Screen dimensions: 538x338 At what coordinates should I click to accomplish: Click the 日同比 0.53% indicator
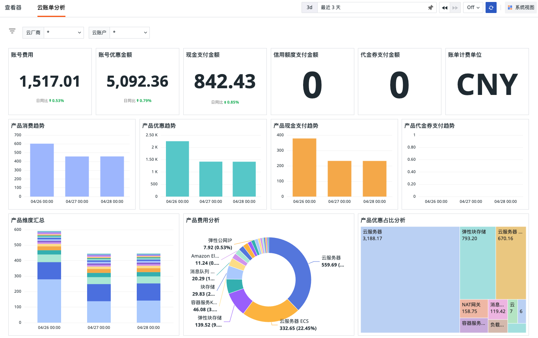tap(50, 101)
